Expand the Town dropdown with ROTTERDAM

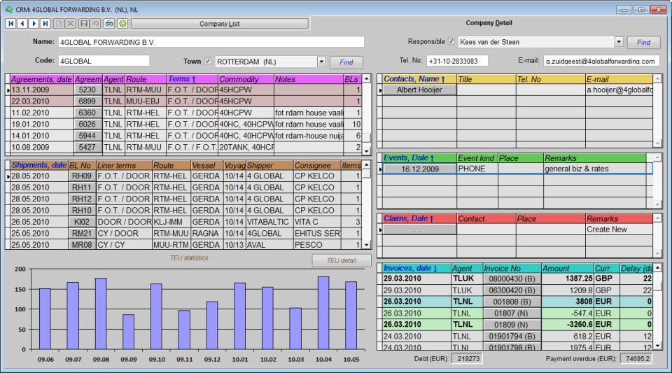(x=321, y=62)
